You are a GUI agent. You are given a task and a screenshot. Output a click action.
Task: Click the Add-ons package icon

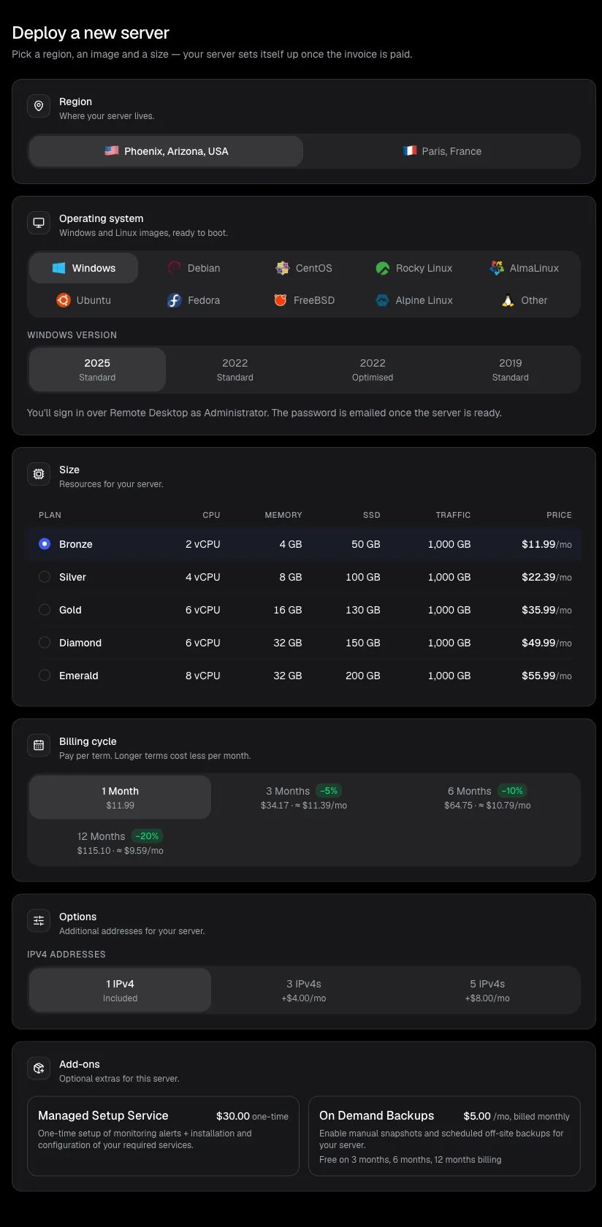tap(39, 1069)
